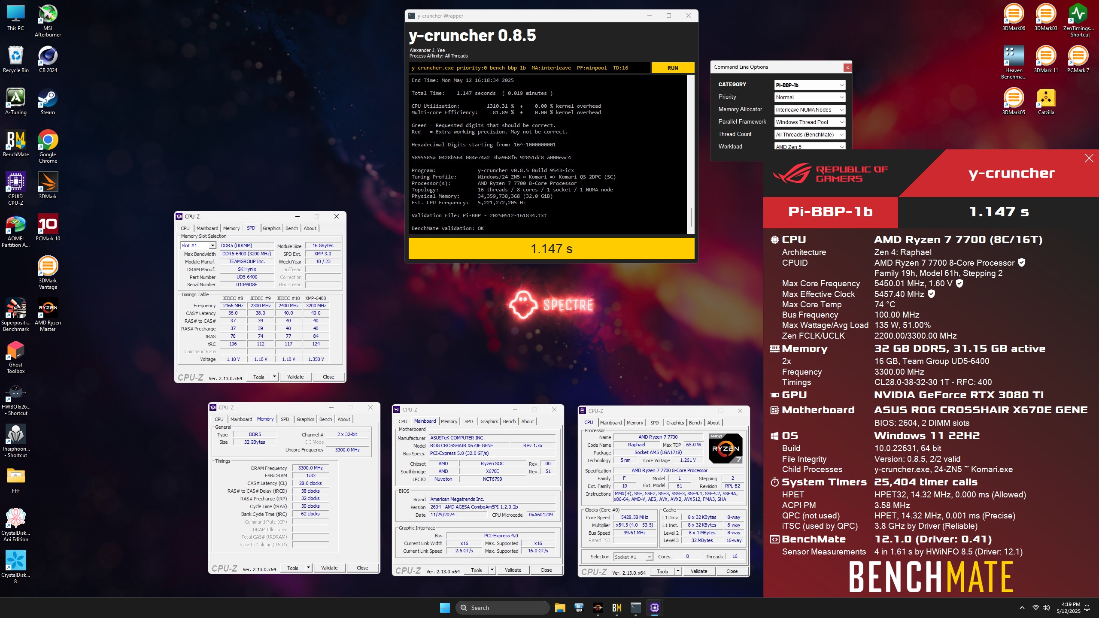Screen dimensions: 1099x618
Task: Open PCMark 7 desktop shortcut
Action: click(1078, 59)
